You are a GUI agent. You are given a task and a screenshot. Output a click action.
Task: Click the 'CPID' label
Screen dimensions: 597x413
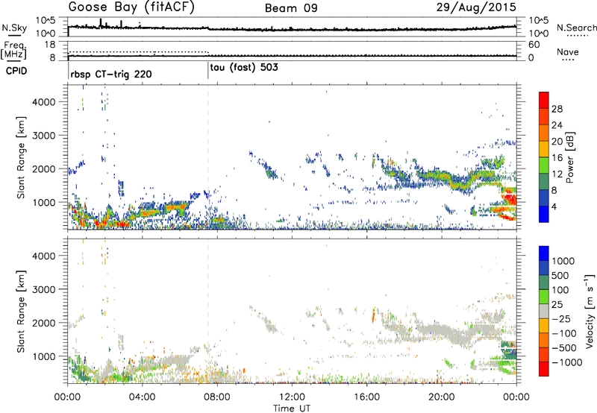tap(16, 71)
